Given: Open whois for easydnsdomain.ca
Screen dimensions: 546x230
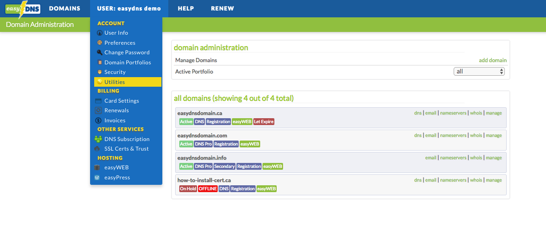Looking at the screenshot, I should click(x=476, y=113).
